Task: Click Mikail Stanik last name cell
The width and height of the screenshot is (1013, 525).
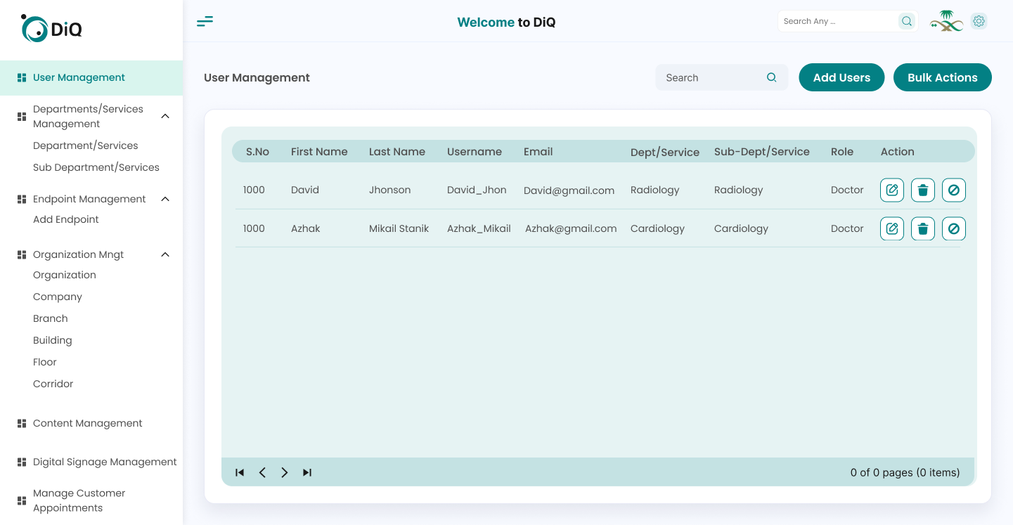Action: pyautogui.click(x=399, y=228)
